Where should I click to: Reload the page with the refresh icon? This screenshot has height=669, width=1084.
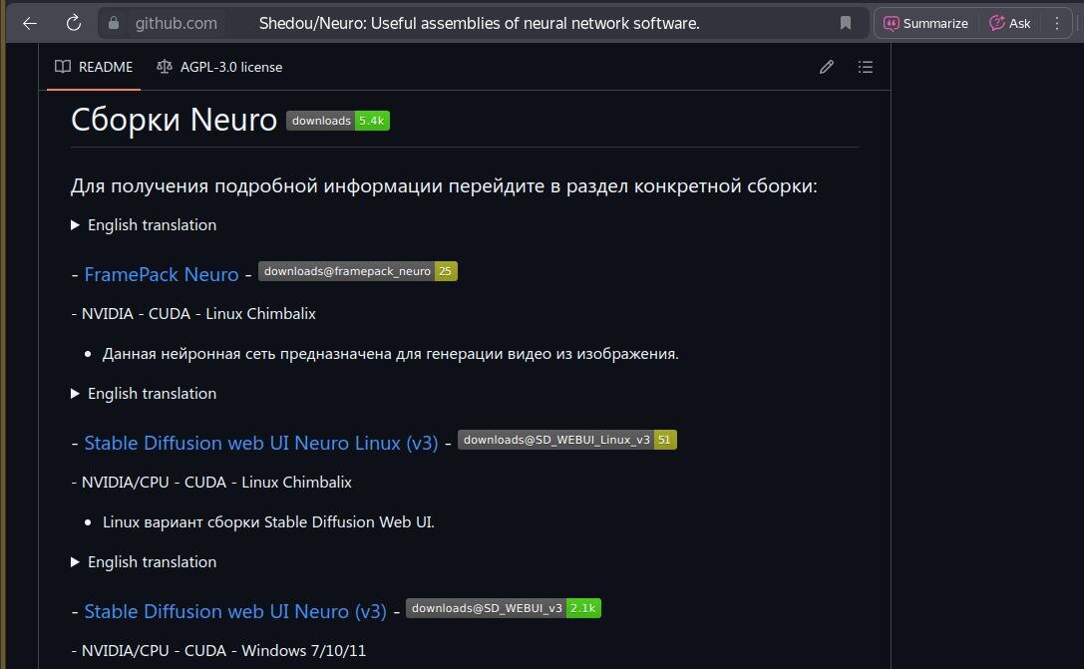click(73, 24)
